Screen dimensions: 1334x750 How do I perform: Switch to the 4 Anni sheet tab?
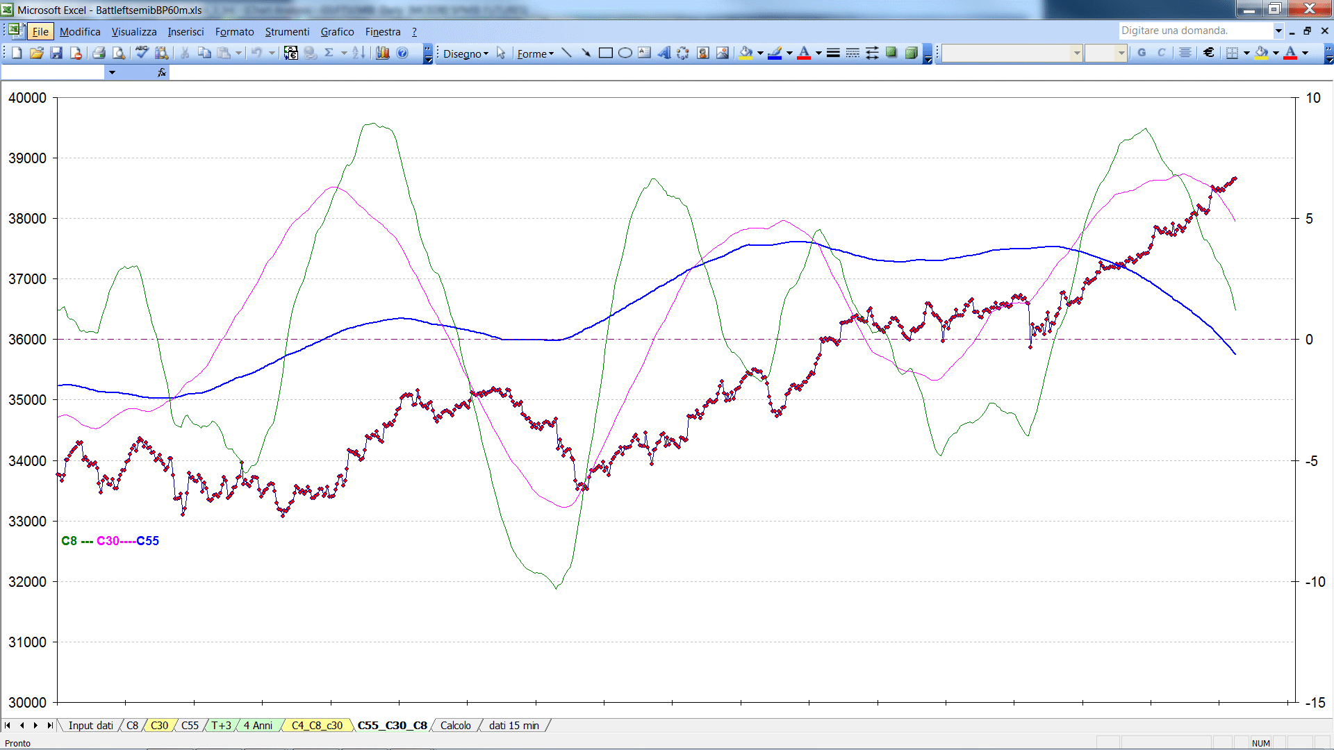point(258,726)
